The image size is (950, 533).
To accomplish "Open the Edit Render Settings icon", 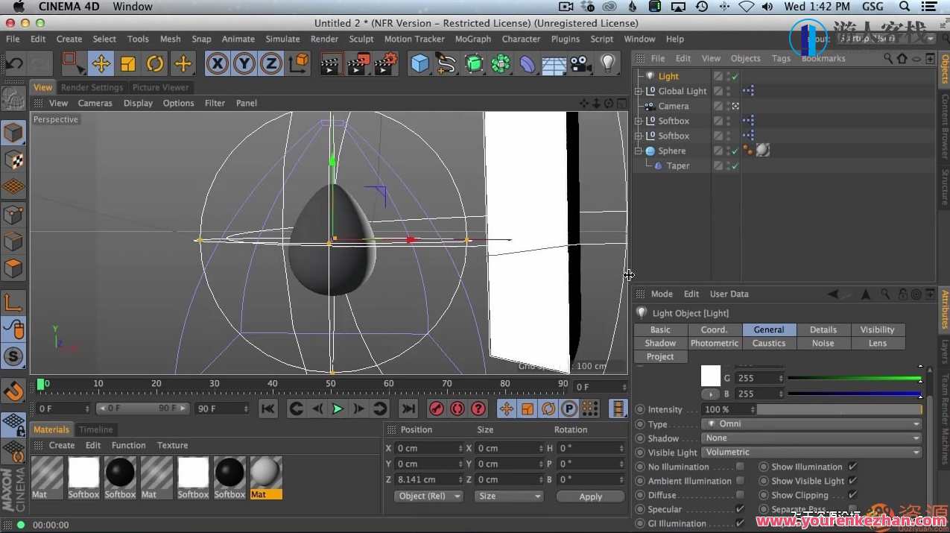I will [386, 64].
